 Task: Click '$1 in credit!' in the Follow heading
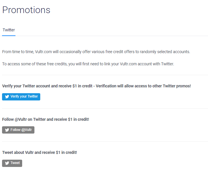78,119
